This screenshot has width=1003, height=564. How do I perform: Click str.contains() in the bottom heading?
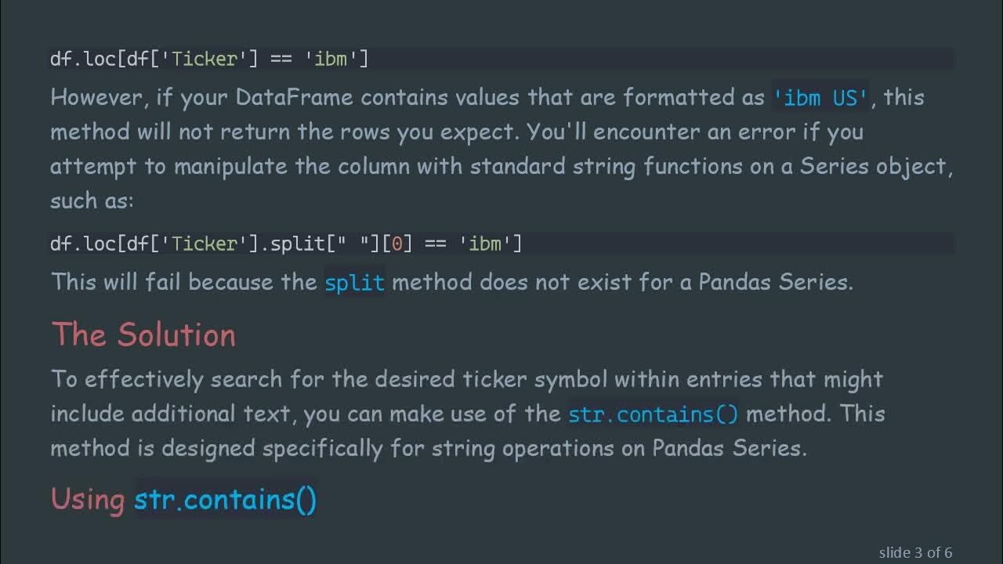pyautogui.click(x=225, y=499)
